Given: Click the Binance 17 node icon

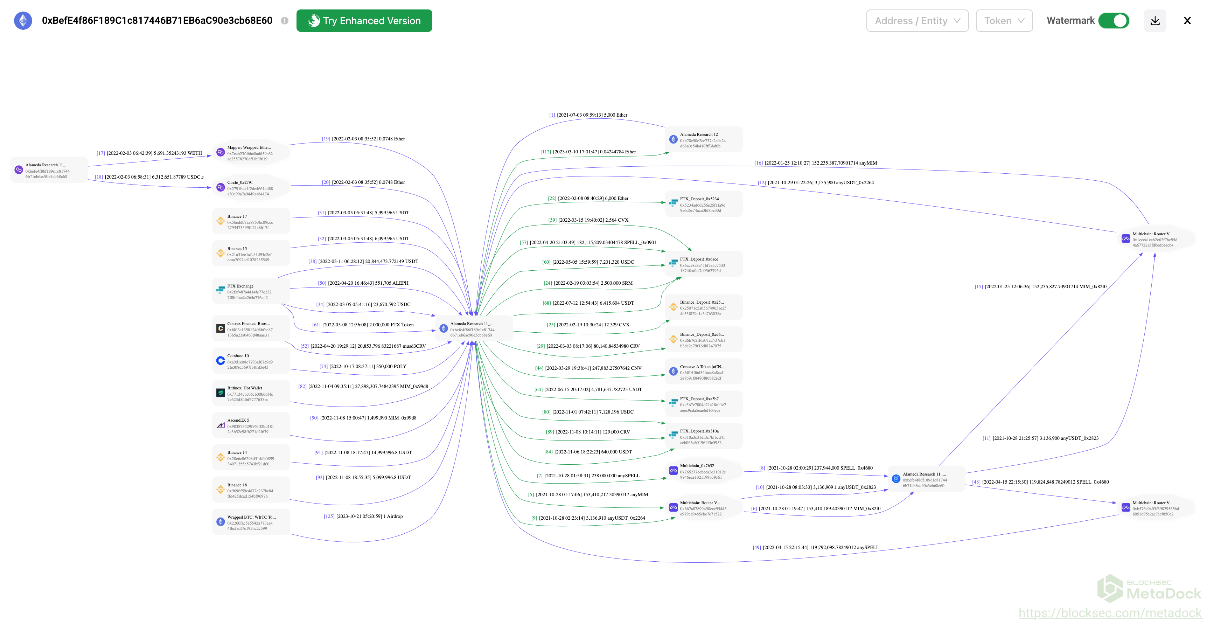Looking at the screenshot, I should (220, 221).
